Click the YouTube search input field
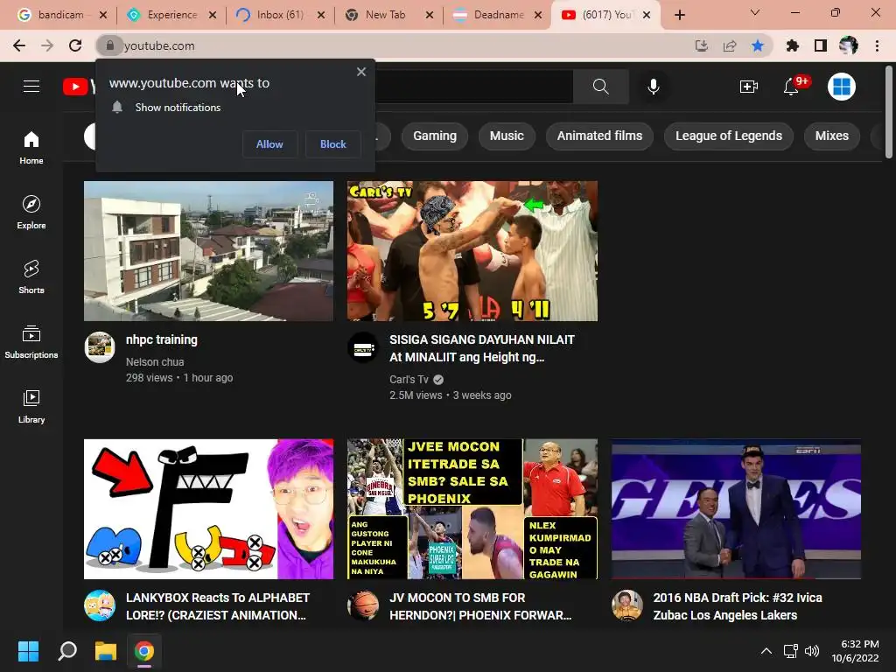896x672 pixels. (x=473, y=87)
